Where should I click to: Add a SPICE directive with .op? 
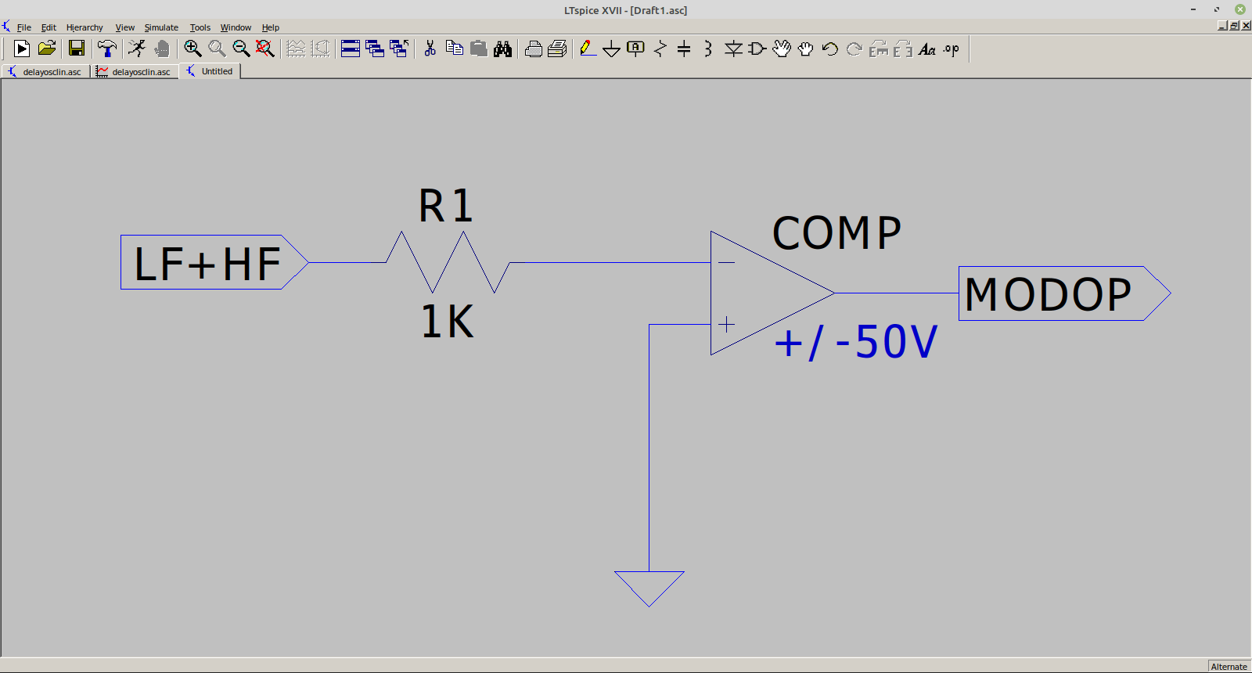pos(951,49)
